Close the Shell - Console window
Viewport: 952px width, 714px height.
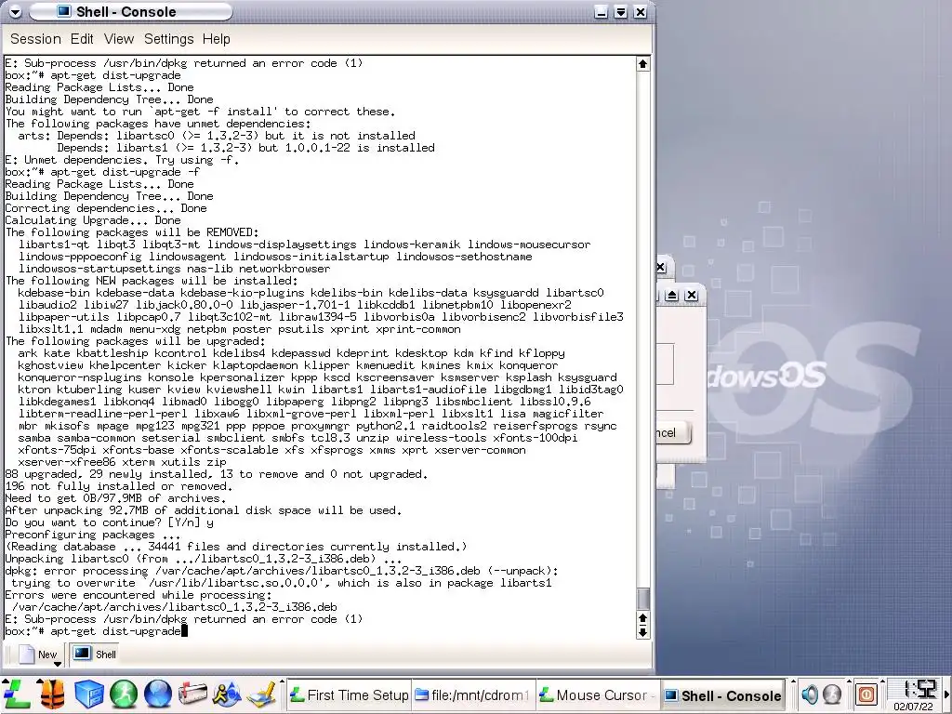pos(640,12)
